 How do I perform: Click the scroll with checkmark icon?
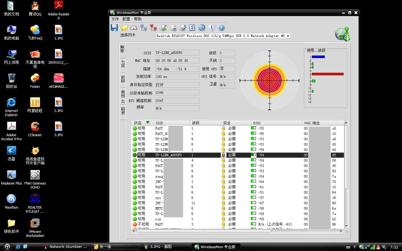pos(182,28)
